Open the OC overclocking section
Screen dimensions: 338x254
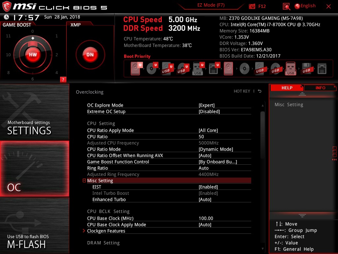point(34,169)
